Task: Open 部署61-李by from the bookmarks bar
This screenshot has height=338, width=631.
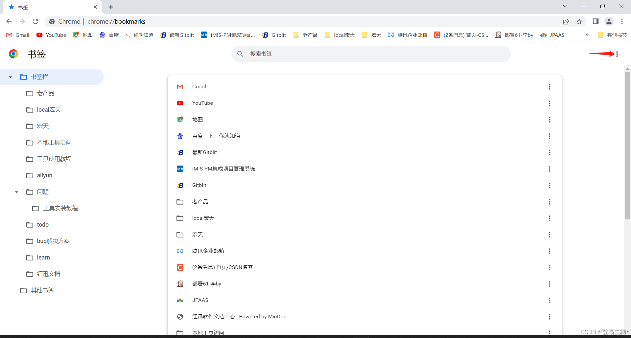Action: pyautogui.click(x=514, y=35)
